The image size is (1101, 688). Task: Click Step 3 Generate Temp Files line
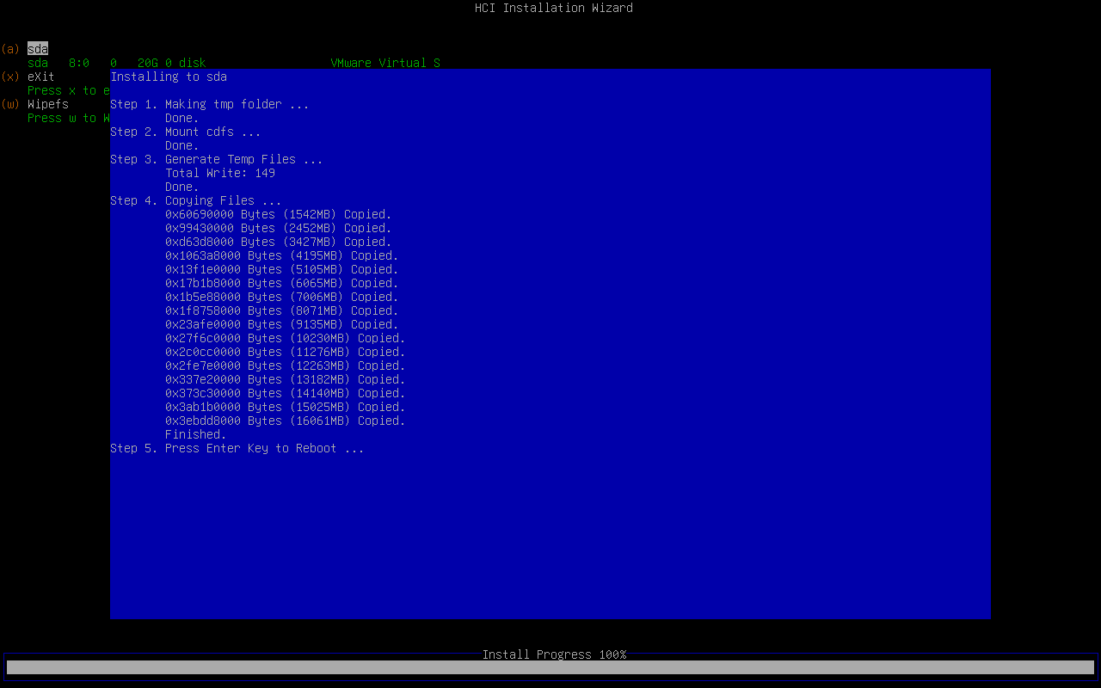216,159
